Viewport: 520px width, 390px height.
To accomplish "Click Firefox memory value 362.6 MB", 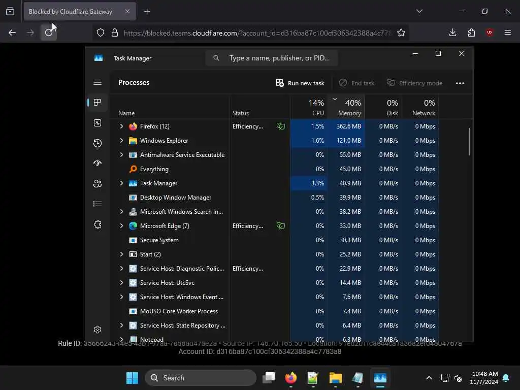I will click(348, 126).
